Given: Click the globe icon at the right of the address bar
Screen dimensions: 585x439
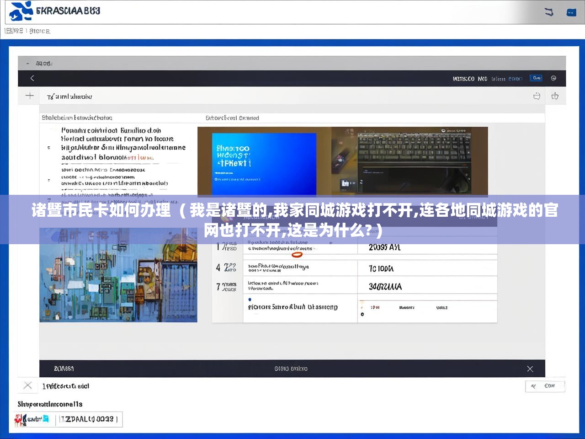Looking at the screenshot, I should tap(554, 78).
